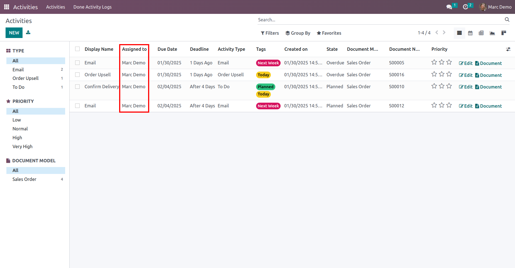
Task: Go to the previous page arrow
Action: pyautogui.click(x=437, y=33)
